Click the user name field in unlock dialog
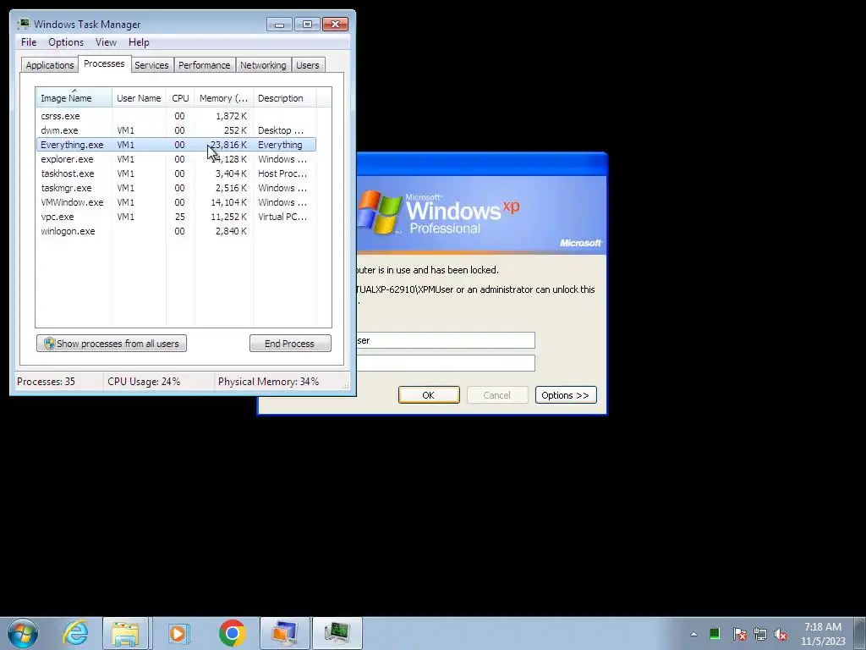This screenshot has height=650, width=866. tap(446, 340)
